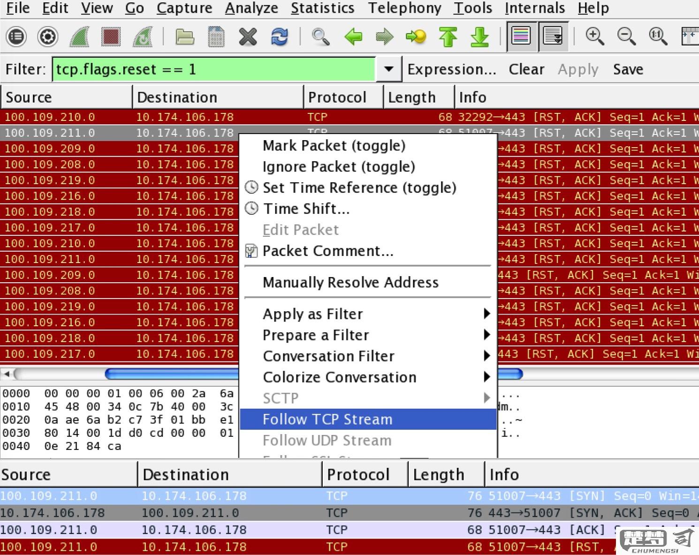
Task: Select the packet row with 32292→443
Action: pos(349,117)
